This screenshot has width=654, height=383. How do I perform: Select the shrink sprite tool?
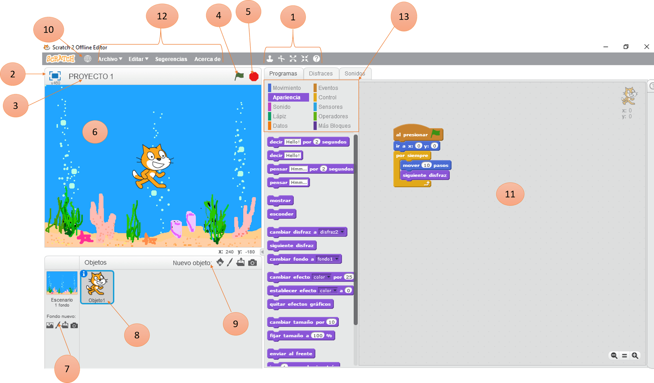pos(305,59)
